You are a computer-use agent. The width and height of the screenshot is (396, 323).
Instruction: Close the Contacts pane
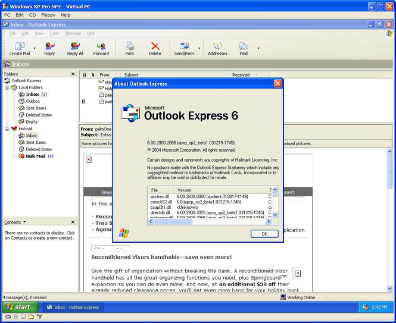(73, 222)
